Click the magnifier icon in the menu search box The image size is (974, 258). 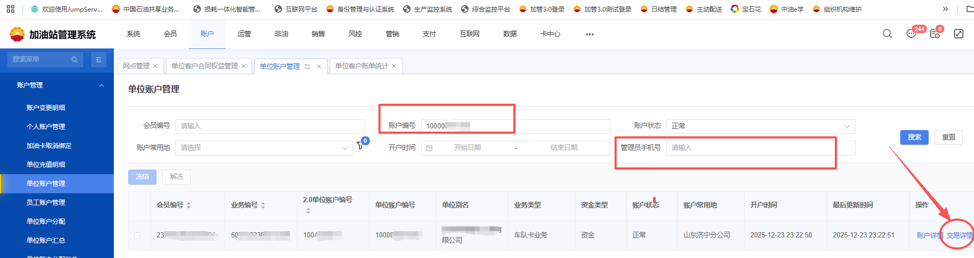[74, 59]
